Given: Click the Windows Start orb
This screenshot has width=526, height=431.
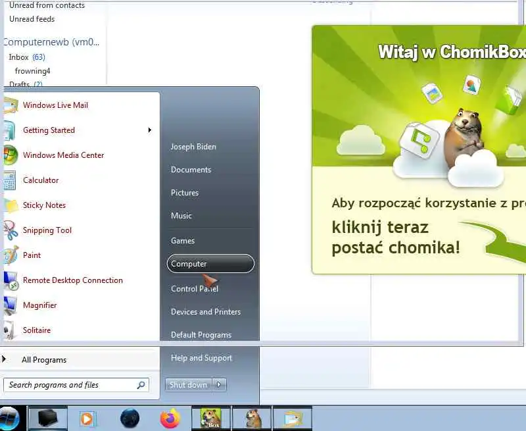Looking at the screenshot, I should [9, 418].
